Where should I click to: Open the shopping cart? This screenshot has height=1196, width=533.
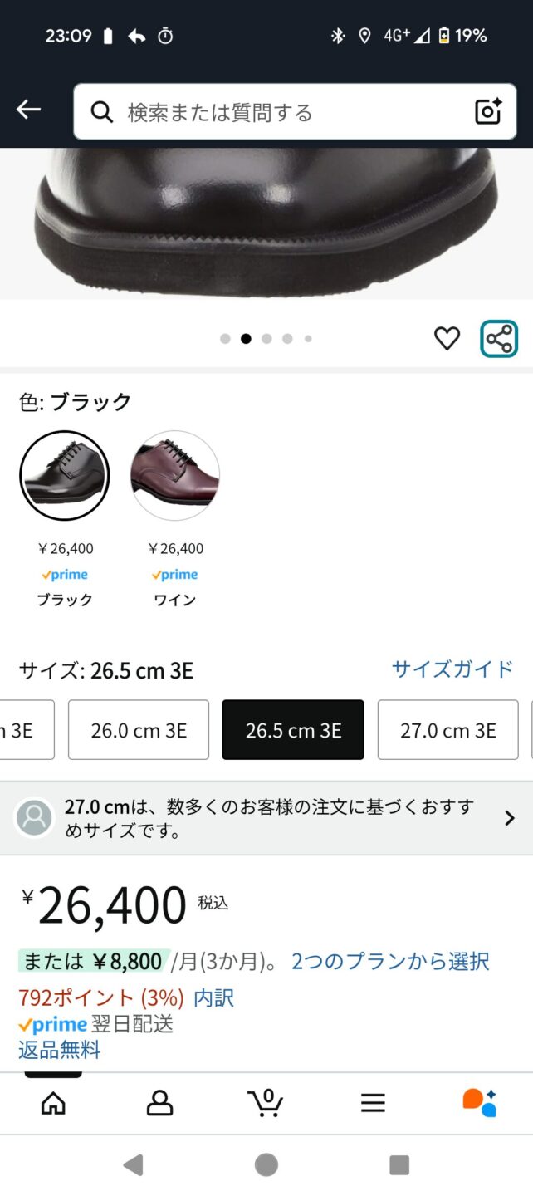coord(266,1102)
